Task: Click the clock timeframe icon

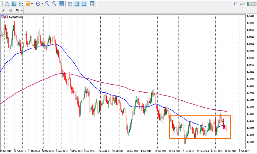Action: tap(38, 4)
